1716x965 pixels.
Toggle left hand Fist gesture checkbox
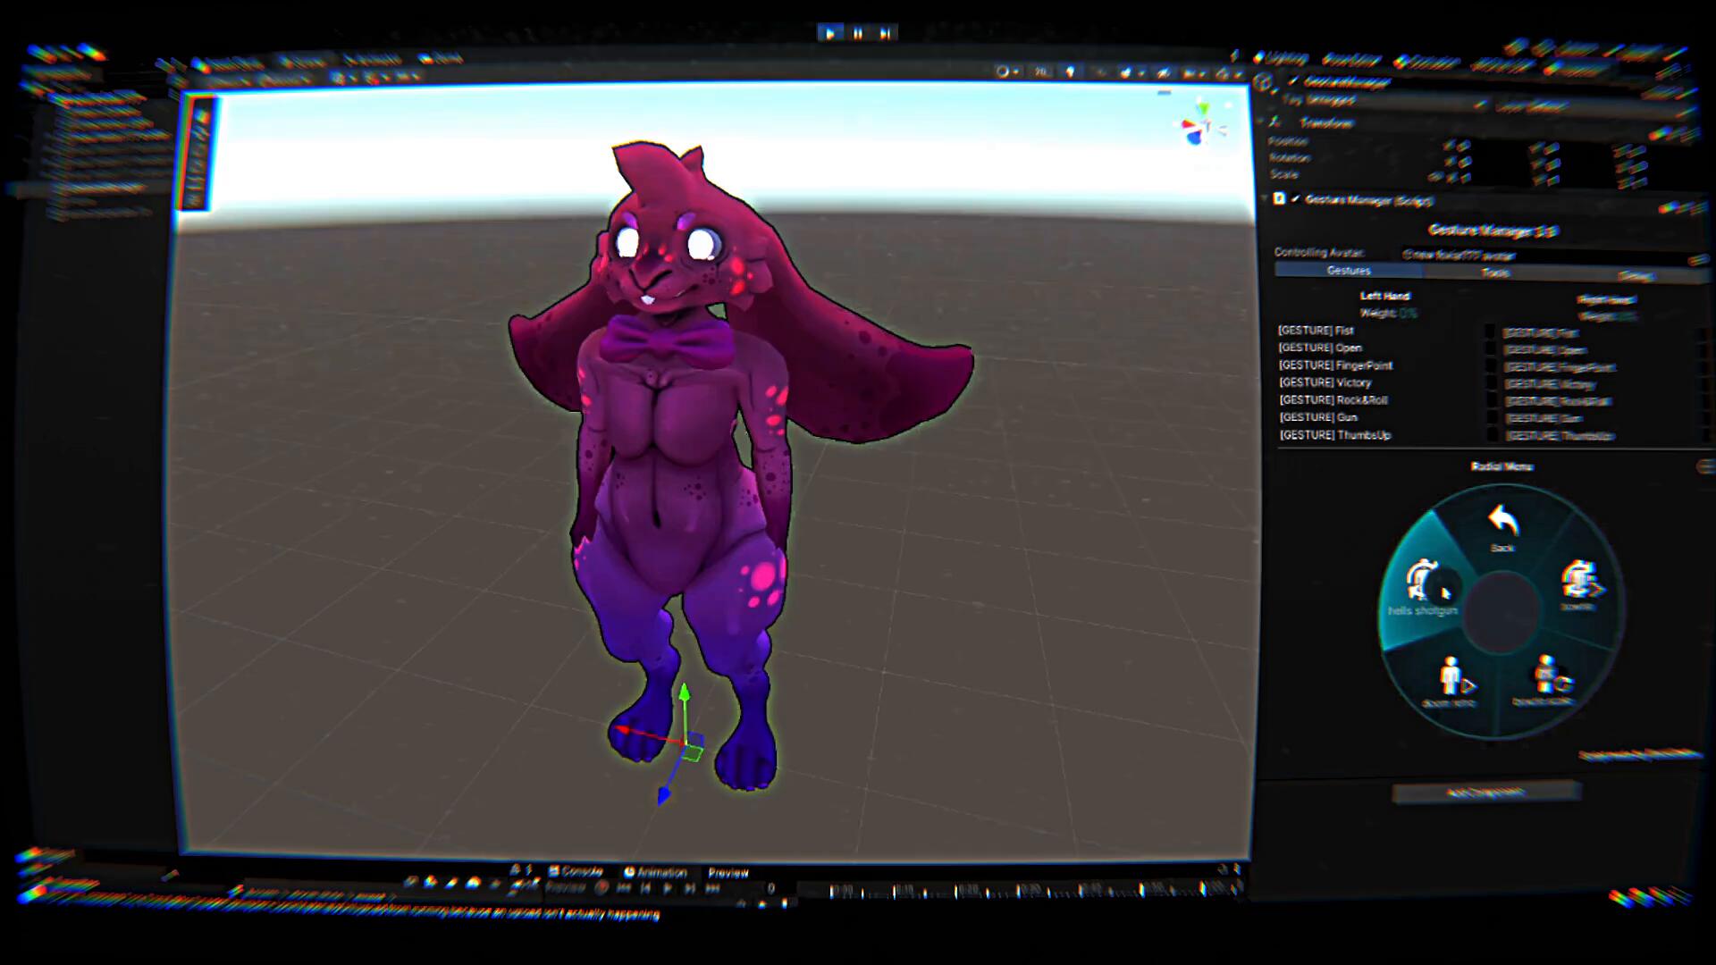coord(1490,331)
